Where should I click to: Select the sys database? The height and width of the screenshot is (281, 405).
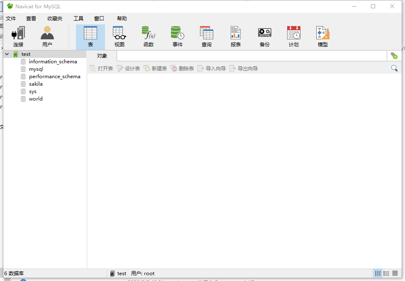coord(32,91)
